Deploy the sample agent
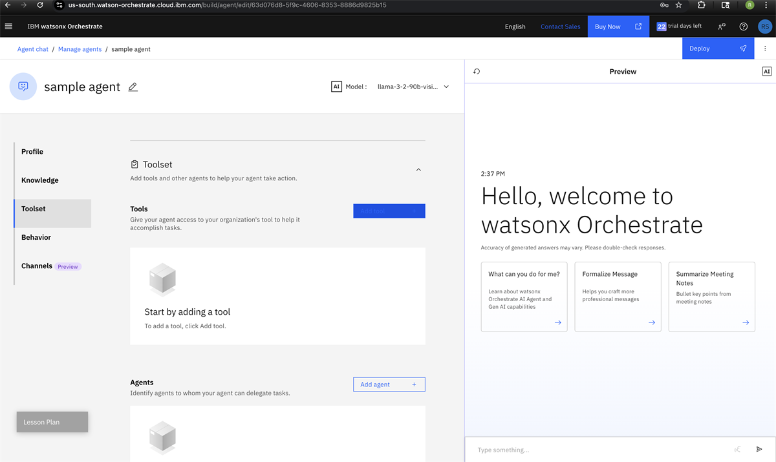The height and width of the screenshot is (462, 776). tap(718, 48)
